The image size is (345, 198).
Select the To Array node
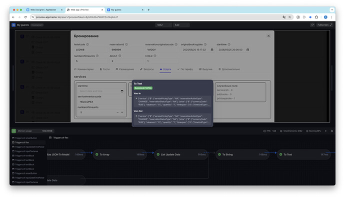(120, 154)
